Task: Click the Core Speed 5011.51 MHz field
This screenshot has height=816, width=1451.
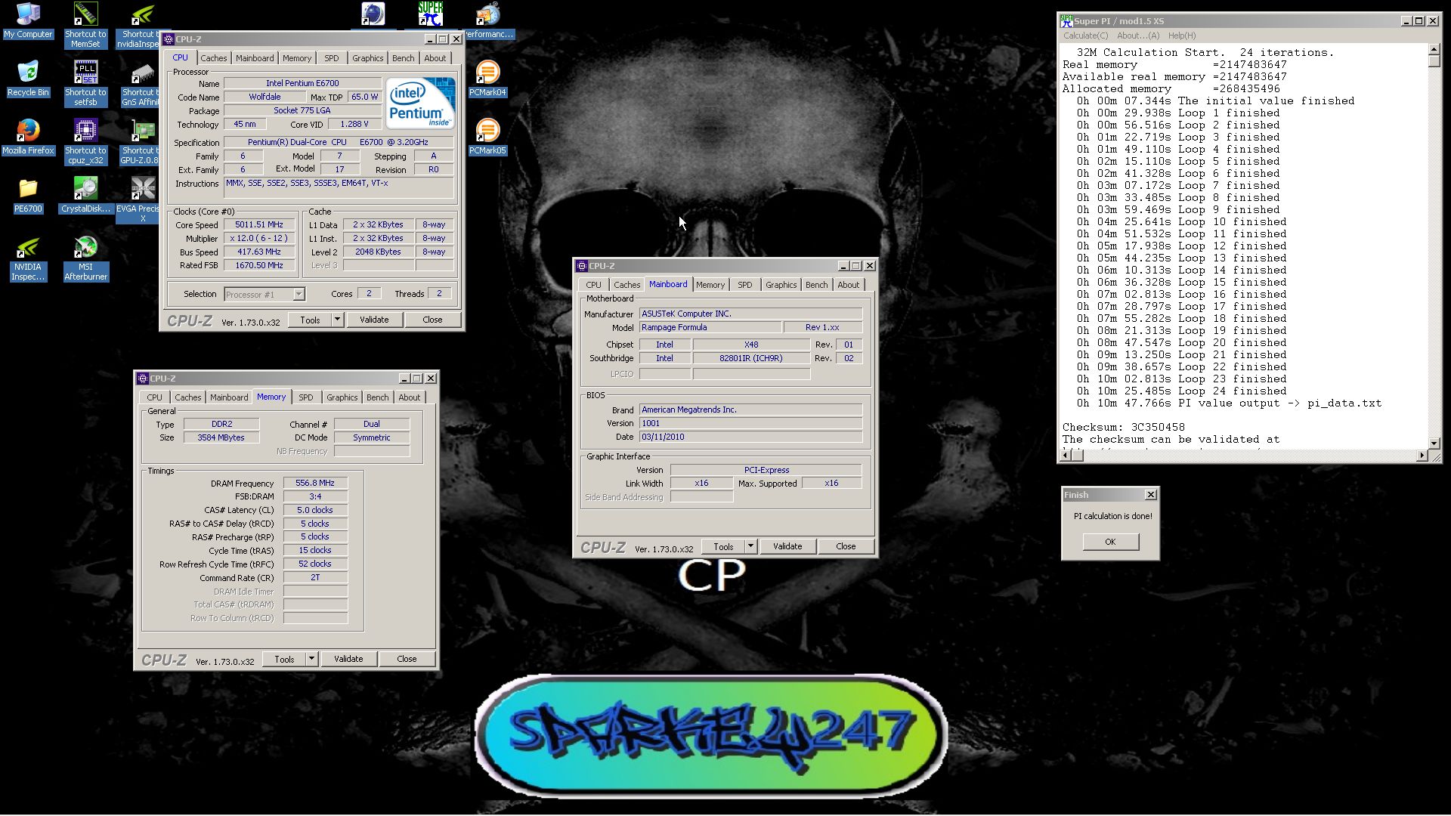Action: tap(259, 225)
